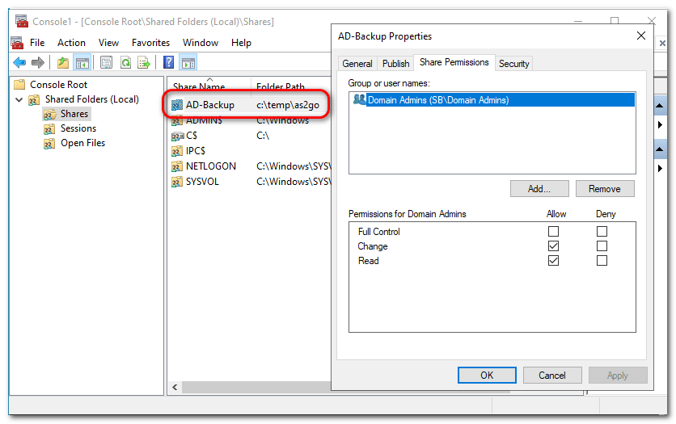Click the Back arrow toolbar icon
Viewport: 676px width, 424px height.
click(x=19, y=62)
